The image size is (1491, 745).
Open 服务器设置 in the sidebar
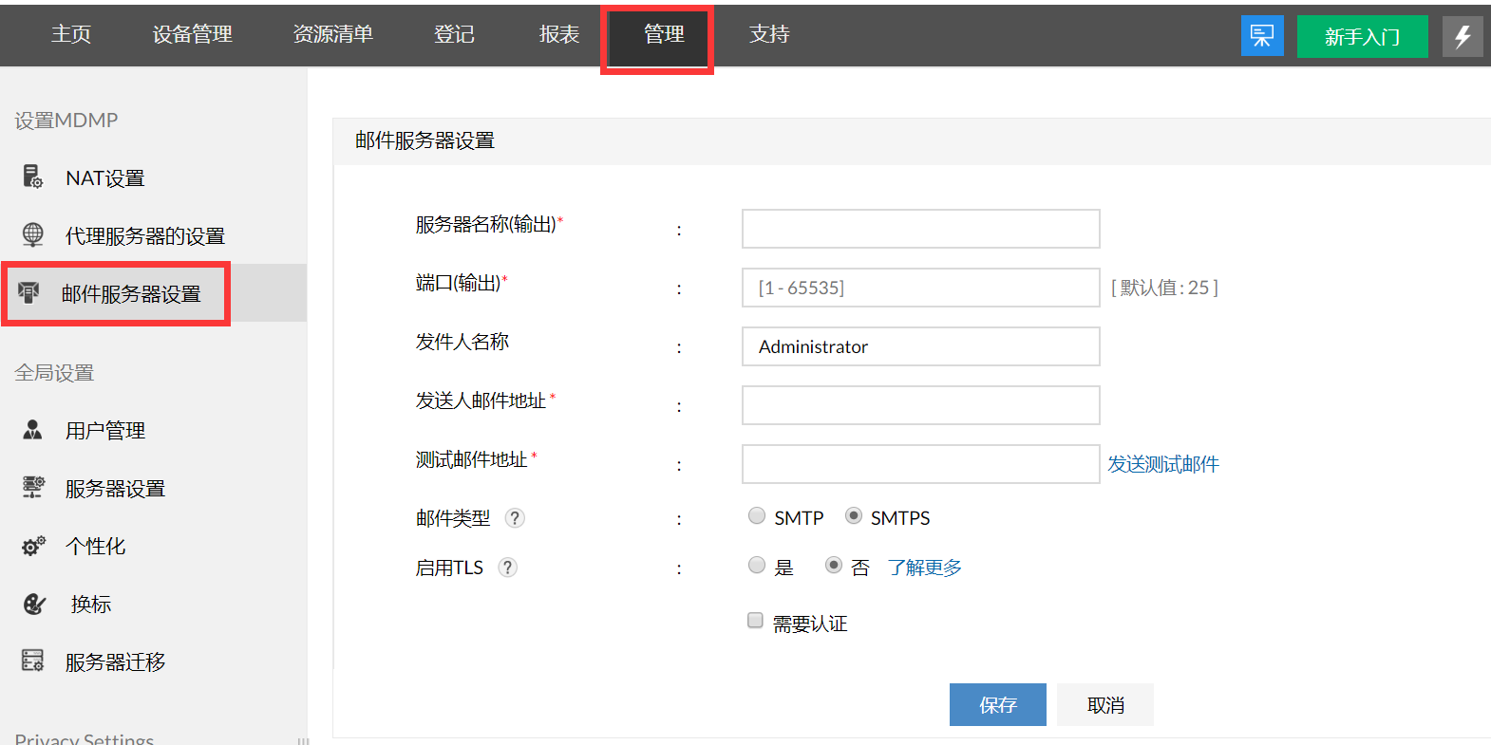click(115, 489)
